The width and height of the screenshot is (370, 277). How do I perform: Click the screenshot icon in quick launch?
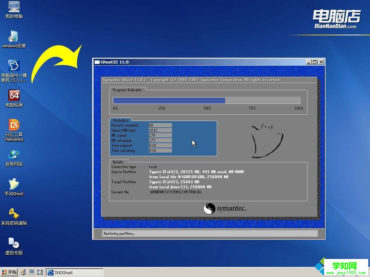[x=40, y=272]
